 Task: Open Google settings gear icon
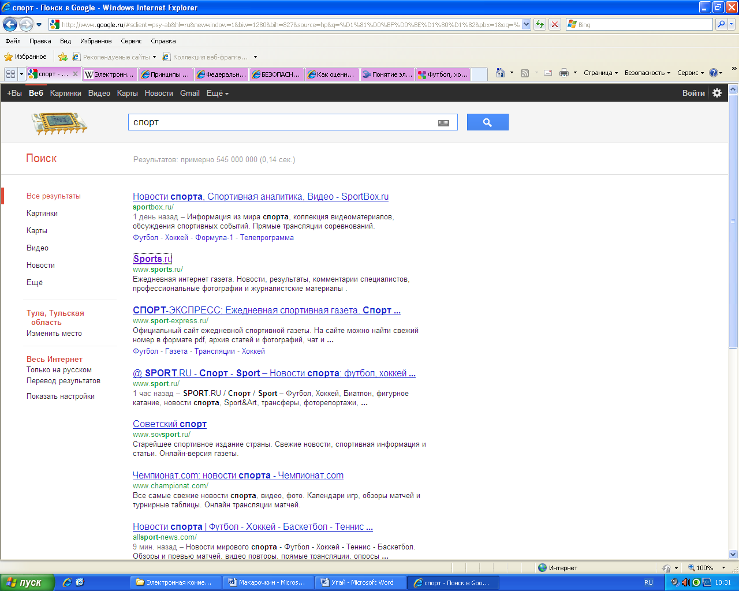click(717, 93)
